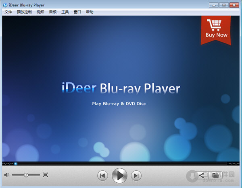This screenshot has width=242, height=188.
Task: Open the 视频 menu
Action: coord(40,12)
